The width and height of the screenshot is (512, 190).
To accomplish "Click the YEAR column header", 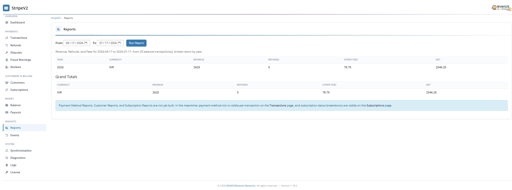I will tap(60, 60).
